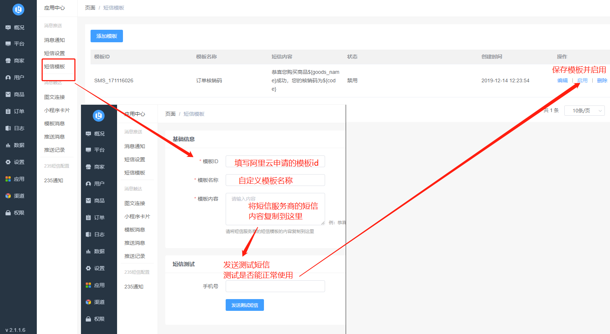
Task: Open 短信设置 in the overlaid form window submenu
Action: [135, 159]
